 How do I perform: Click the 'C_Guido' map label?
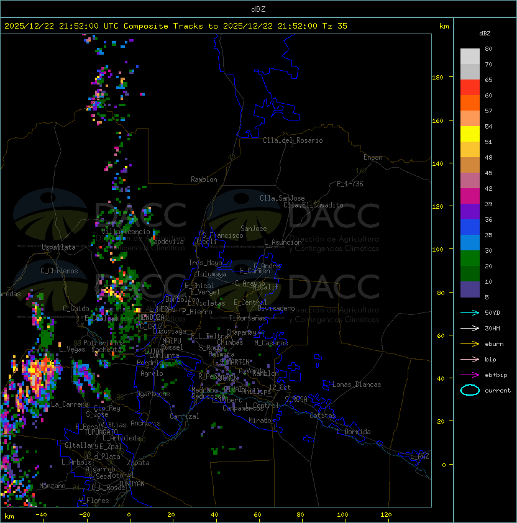tap(76, 309)
